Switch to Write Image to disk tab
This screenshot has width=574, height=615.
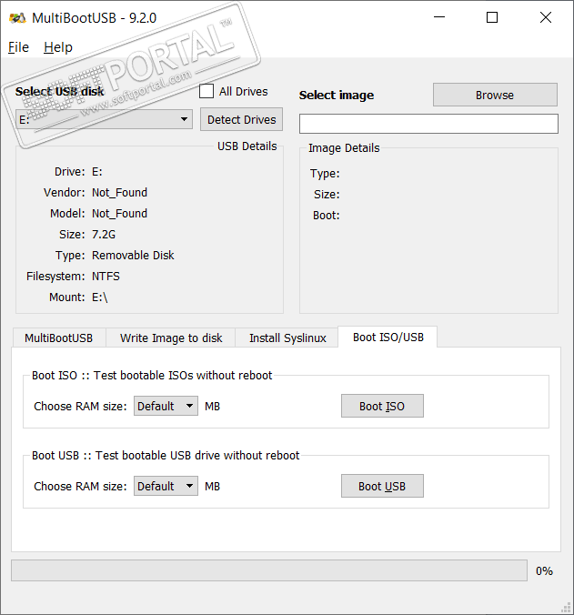pyautogui.click(x=171, y=338)
